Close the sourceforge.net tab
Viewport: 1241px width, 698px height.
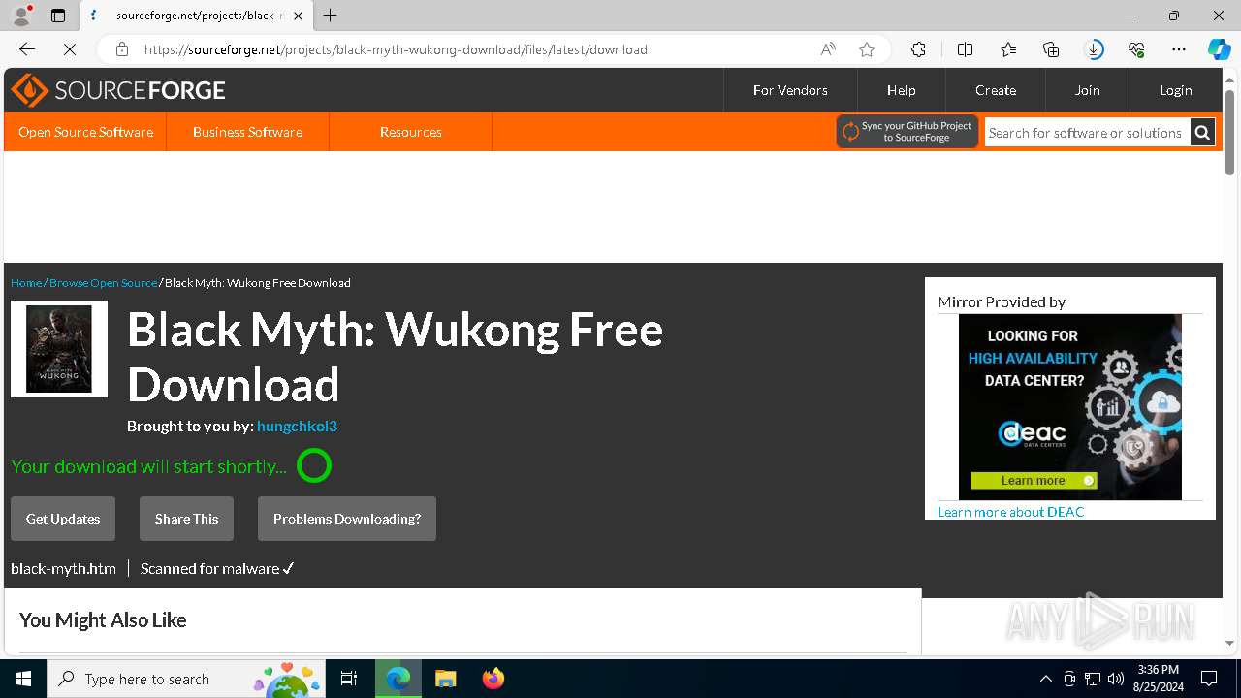298,16
